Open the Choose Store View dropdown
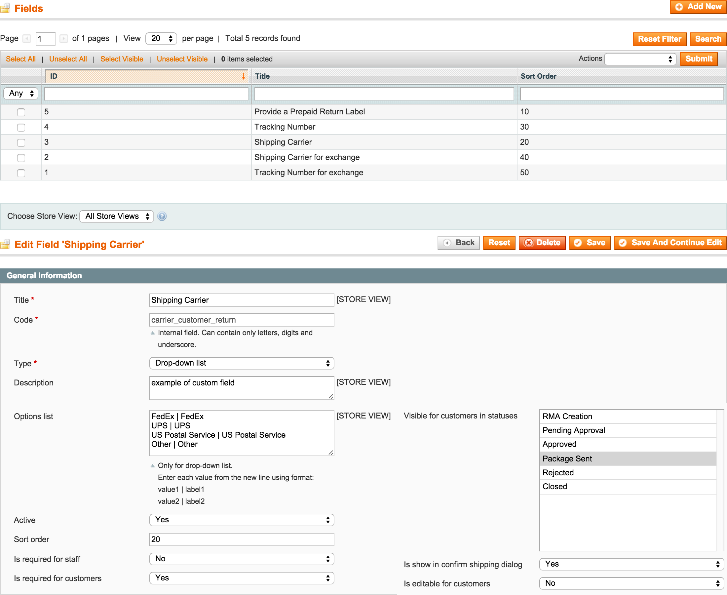Image resolution: width=727 pixels, height=595 pixels. click(x=116, y=216)
